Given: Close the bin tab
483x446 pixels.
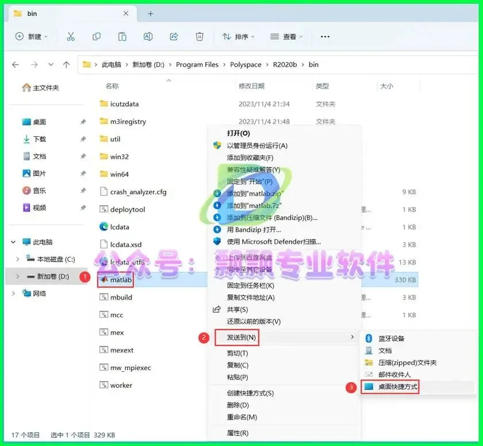Looking at the screenshot, I should (x=126, y=14).
